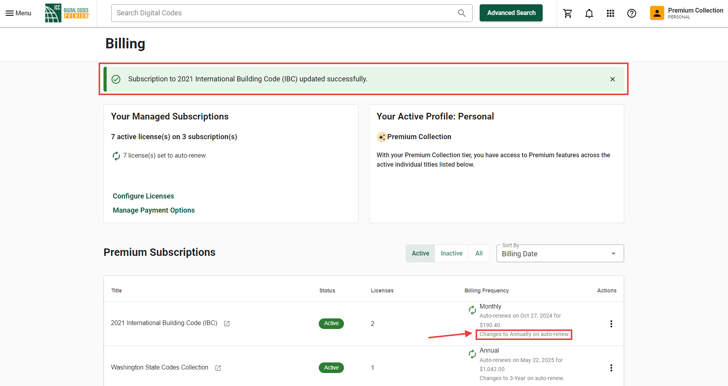Viewport: 728px width, 386px height.
Task: Click the help question mark icon
Action: [631, 13]
